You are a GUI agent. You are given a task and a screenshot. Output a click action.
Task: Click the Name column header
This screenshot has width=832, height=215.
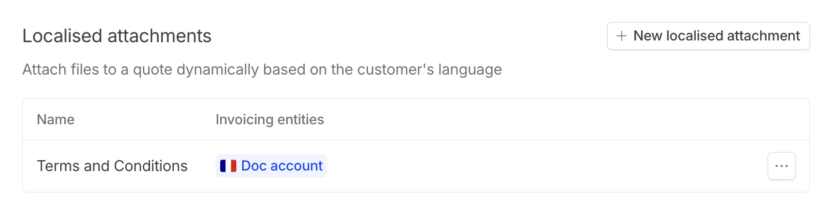point(56,120)
